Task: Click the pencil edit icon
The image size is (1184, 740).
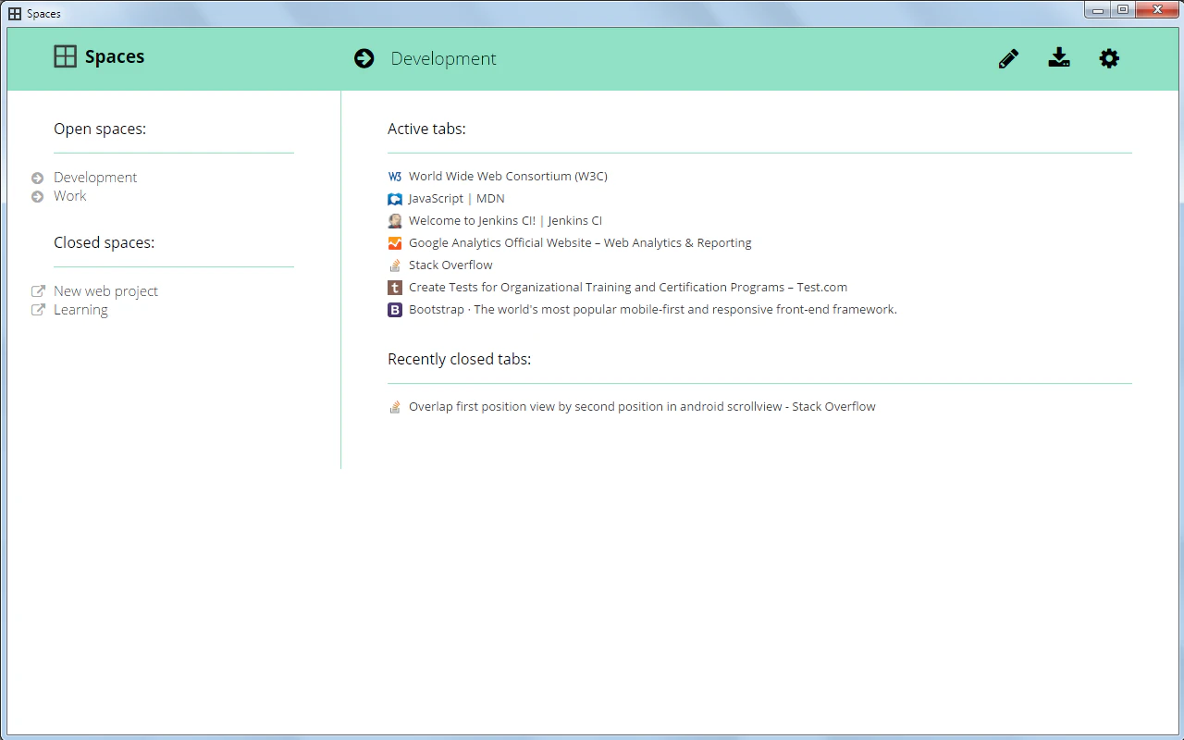Action: [x=1008, y=58]
